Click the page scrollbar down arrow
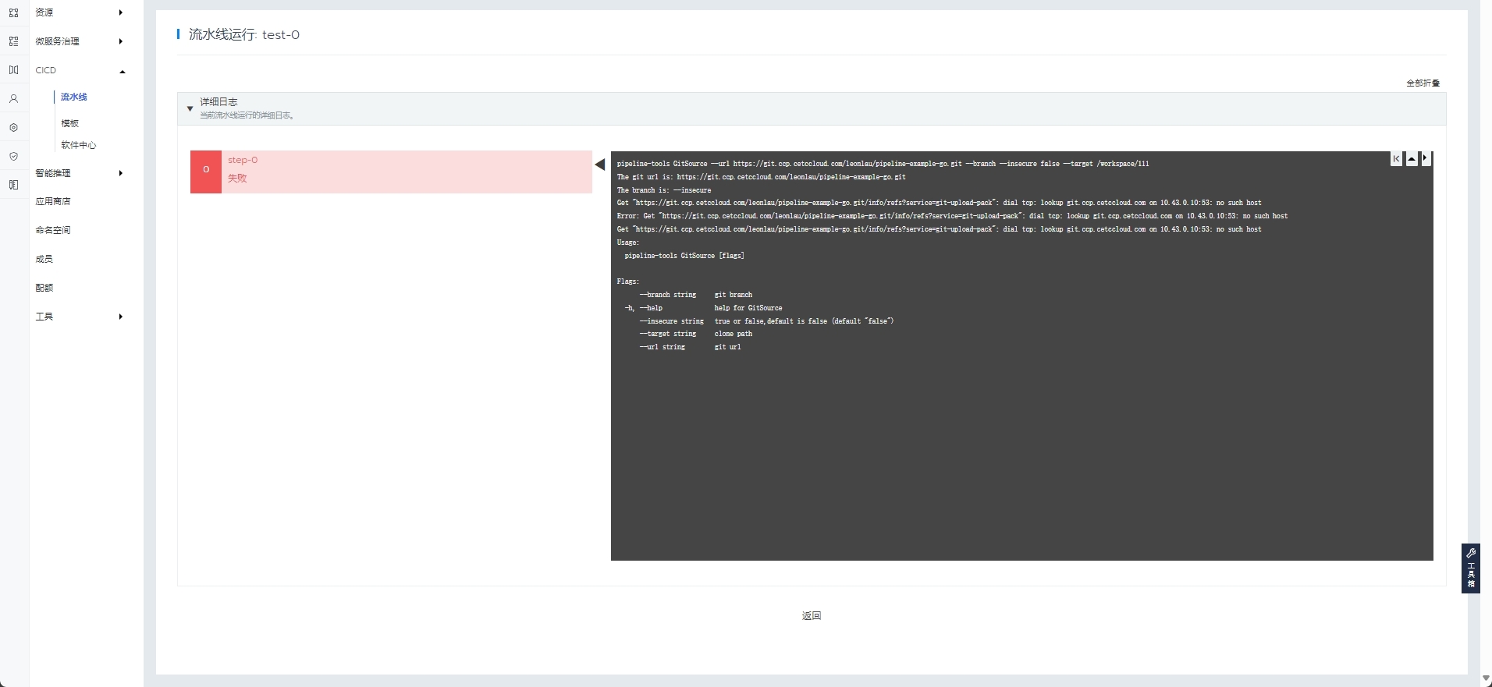Screen dimensions: 1492x687 pos(1486,679)
